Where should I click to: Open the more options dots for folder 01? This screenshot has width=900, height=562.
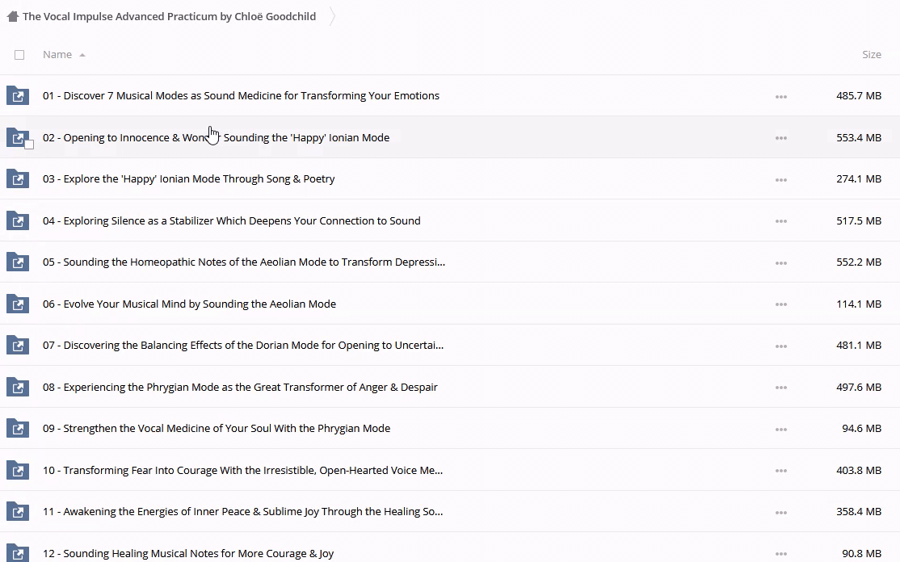[x=780, y=96]
